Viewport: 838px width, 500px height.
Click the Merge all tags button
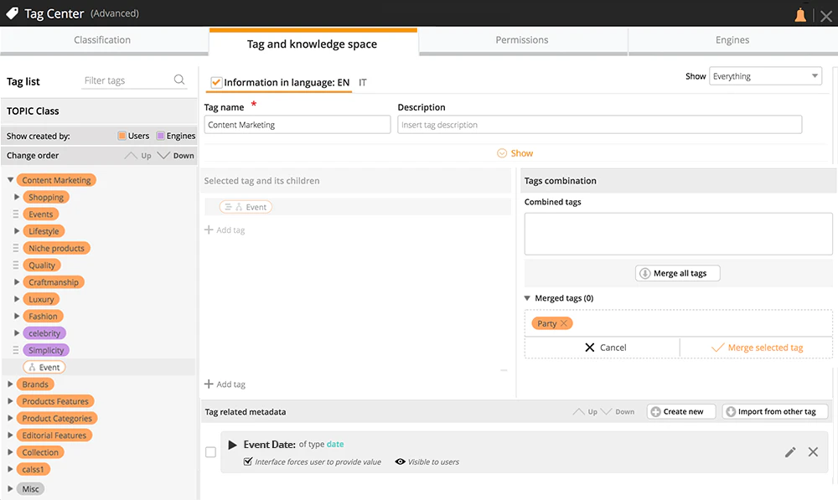point(678,273)
